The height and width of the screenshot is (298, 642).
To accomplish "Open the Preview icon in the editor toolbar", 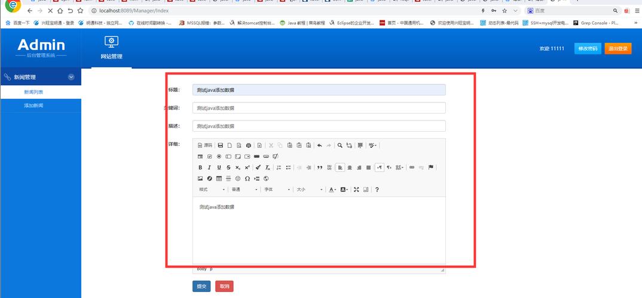I will [x=239, y=145].
